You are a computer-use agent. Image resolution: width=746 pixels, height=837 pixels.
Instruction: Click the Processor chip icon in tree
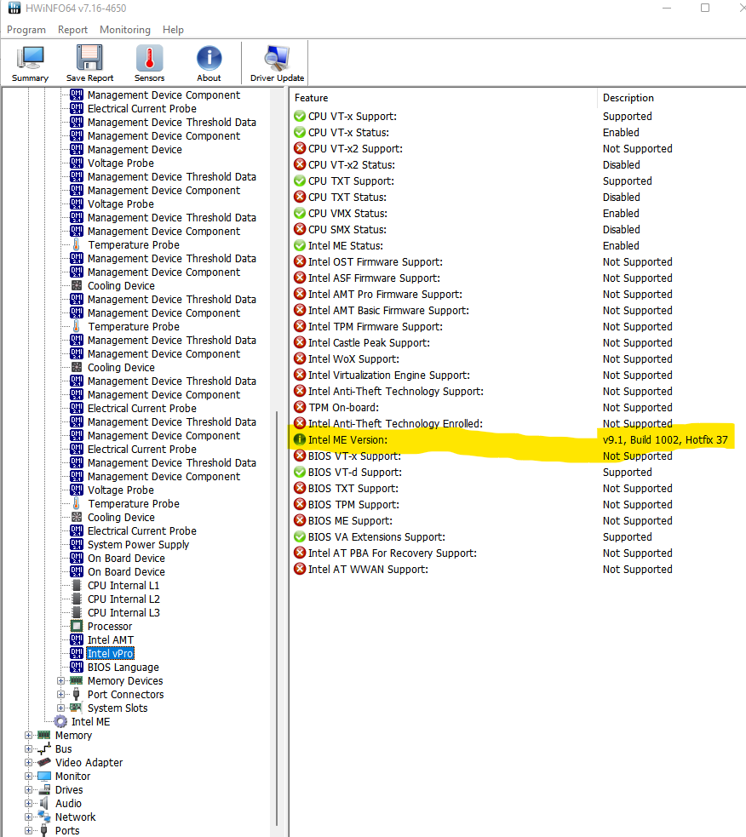pyautogui.click(x=77, y=626)
